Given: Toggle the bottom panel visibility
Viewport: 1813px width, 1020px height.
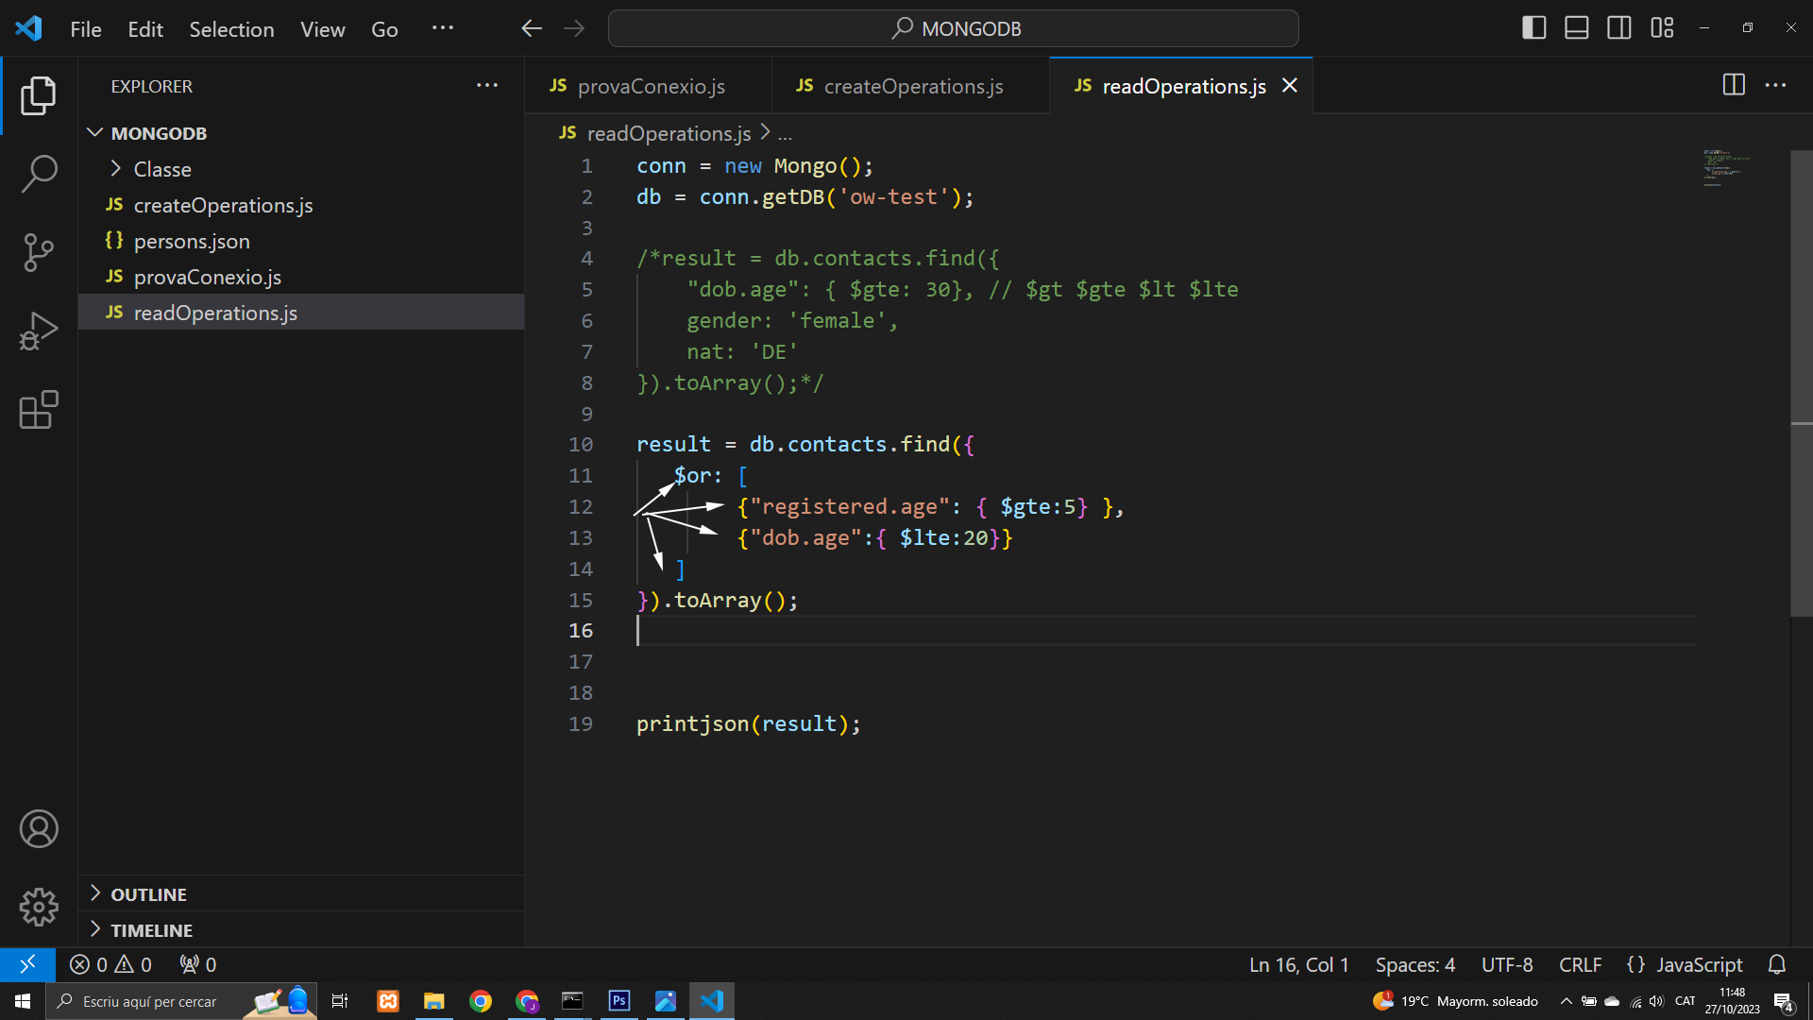Looking at the screenshot, I should (x=1577, y=28).
